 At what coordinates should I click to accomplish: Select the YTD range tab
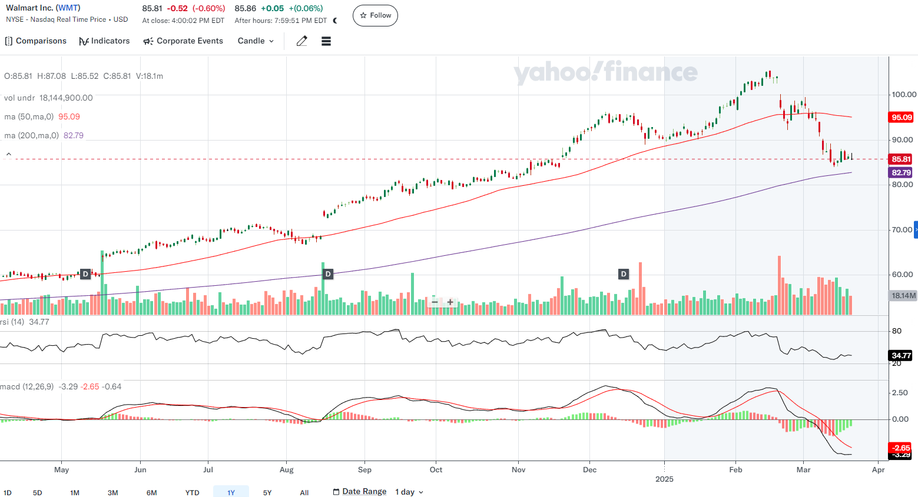click(193, 493)
